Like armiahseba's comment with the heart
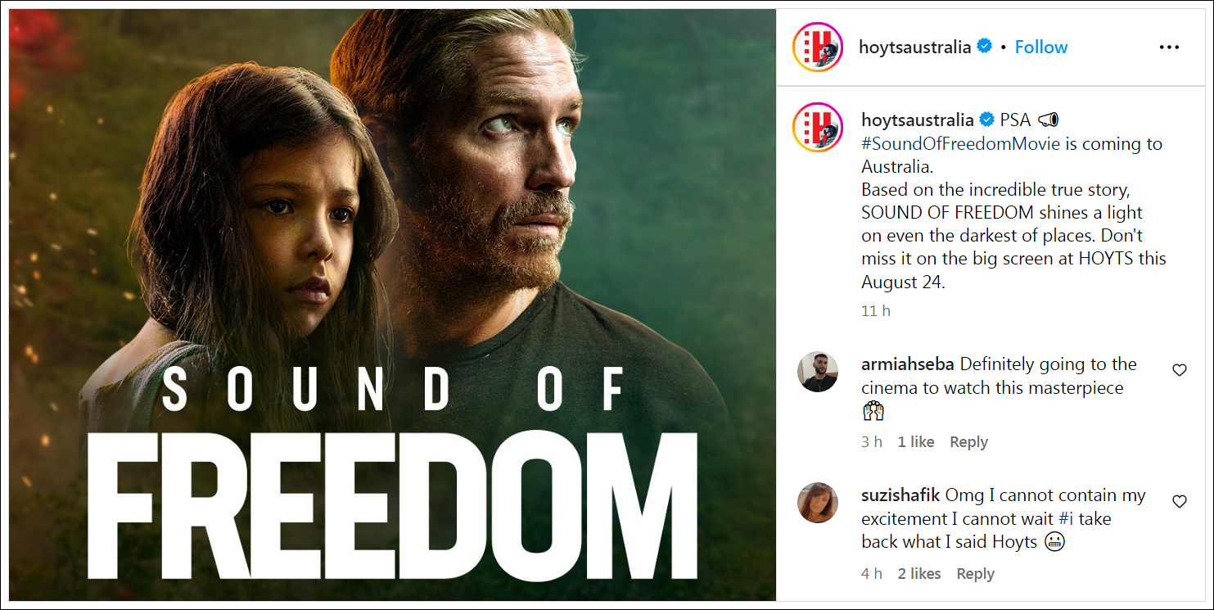The width and height of the screenshot is (1214, 610). tap(1180, 370)
